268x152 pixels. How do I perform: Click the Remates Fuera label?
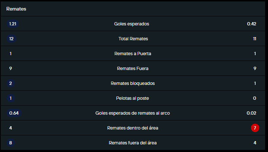click(133, 69)
